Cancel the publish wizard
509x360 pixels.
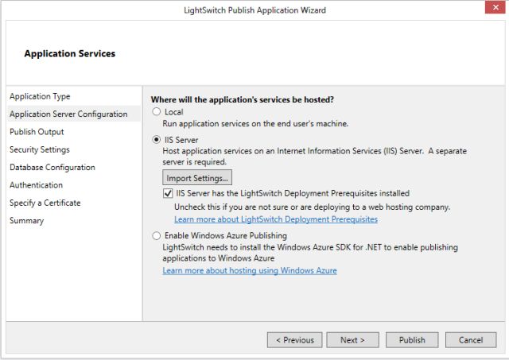(471, 340)
